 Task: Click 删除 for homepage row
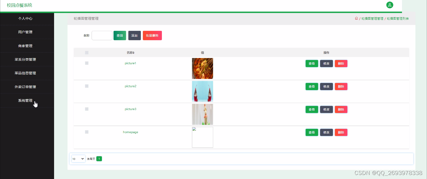pyautogui.click(x=341, y=132)
